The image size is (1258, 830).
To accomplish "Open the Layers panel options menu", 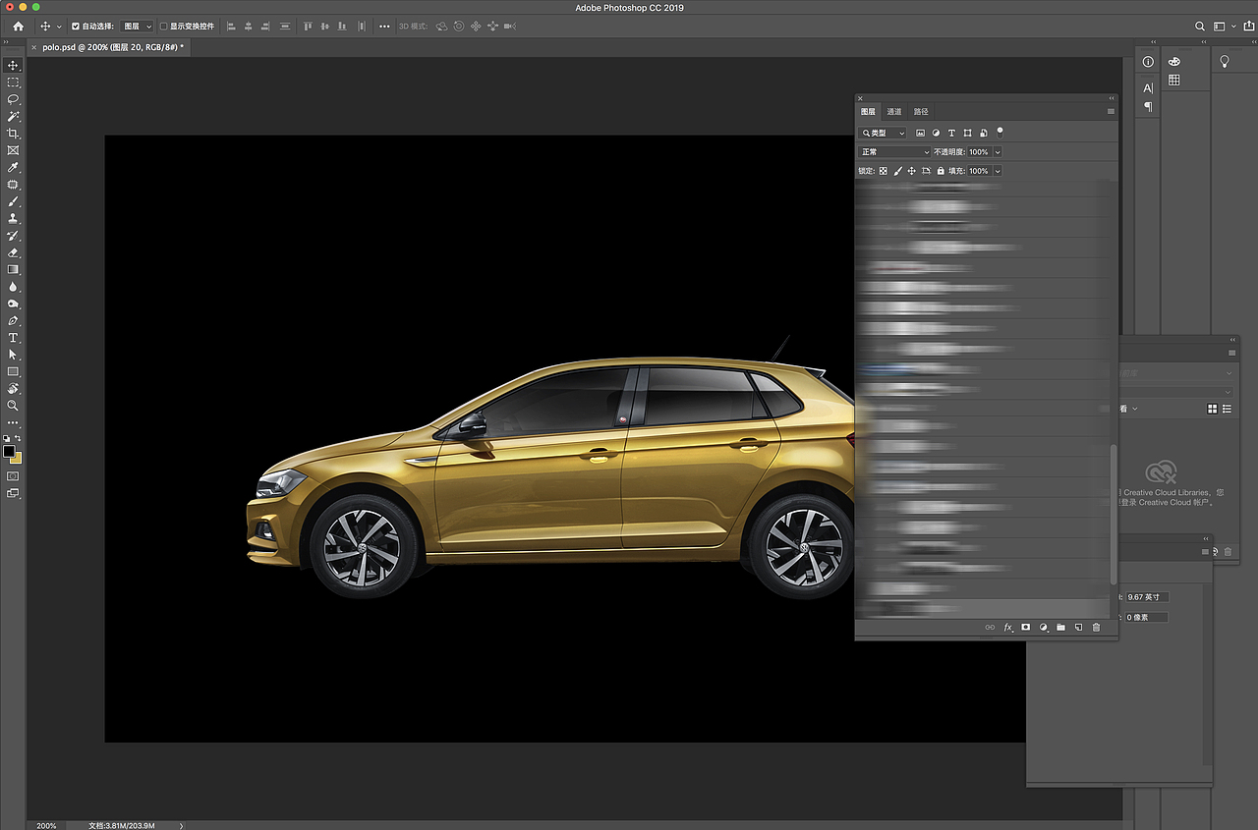I will click(x=1111, y=111).
